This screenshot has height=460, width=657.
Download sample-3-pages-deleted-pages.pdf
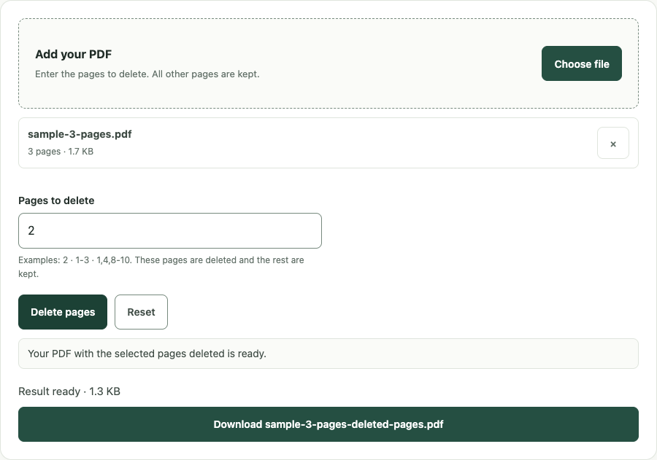click(328, 424)
